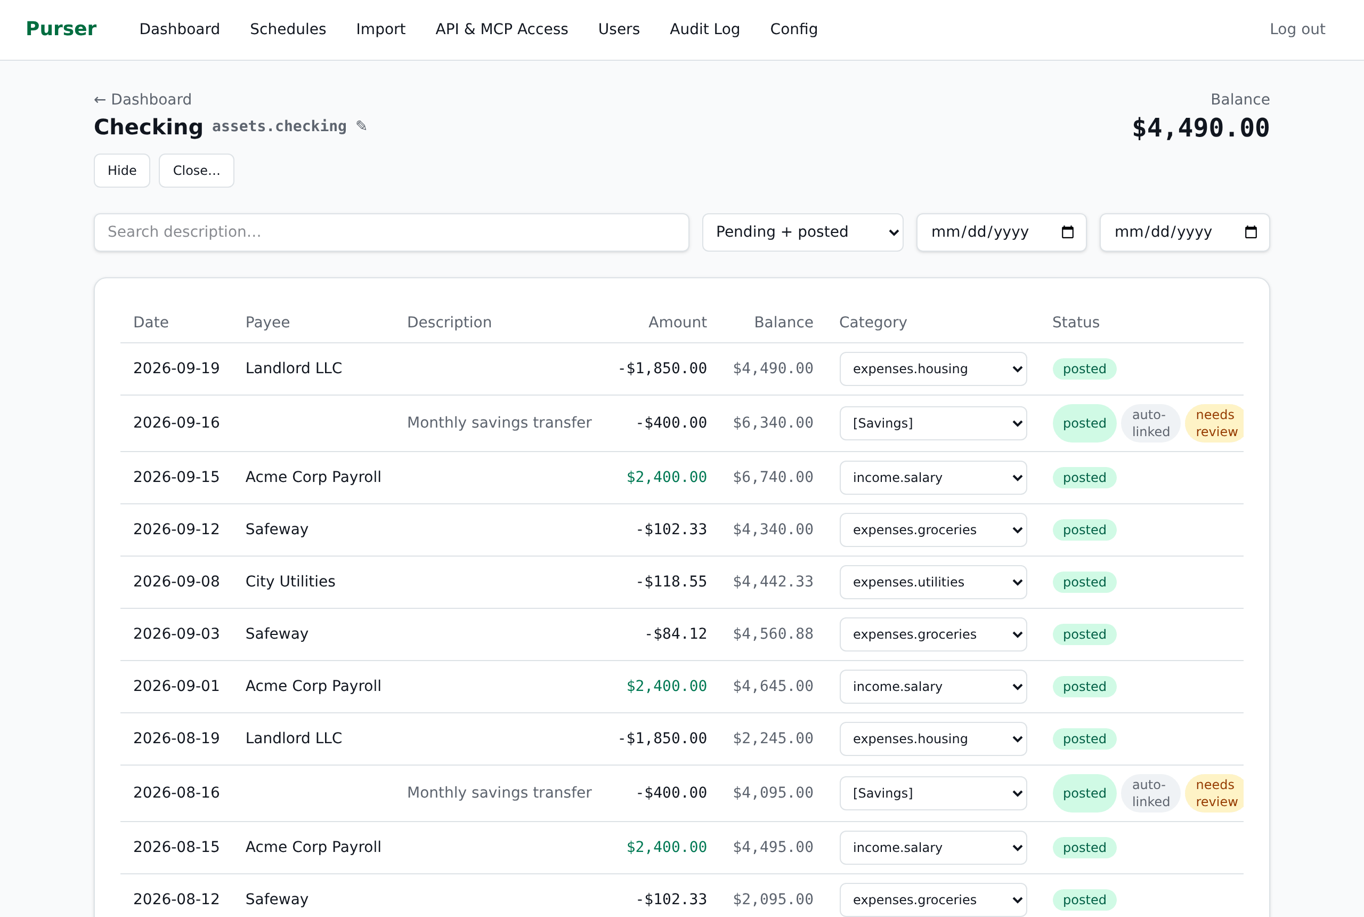The width and height of the screenshot is (1364, 917).
Task: Click the $4,490.00 account balance heading
Action: point(1200,128)
